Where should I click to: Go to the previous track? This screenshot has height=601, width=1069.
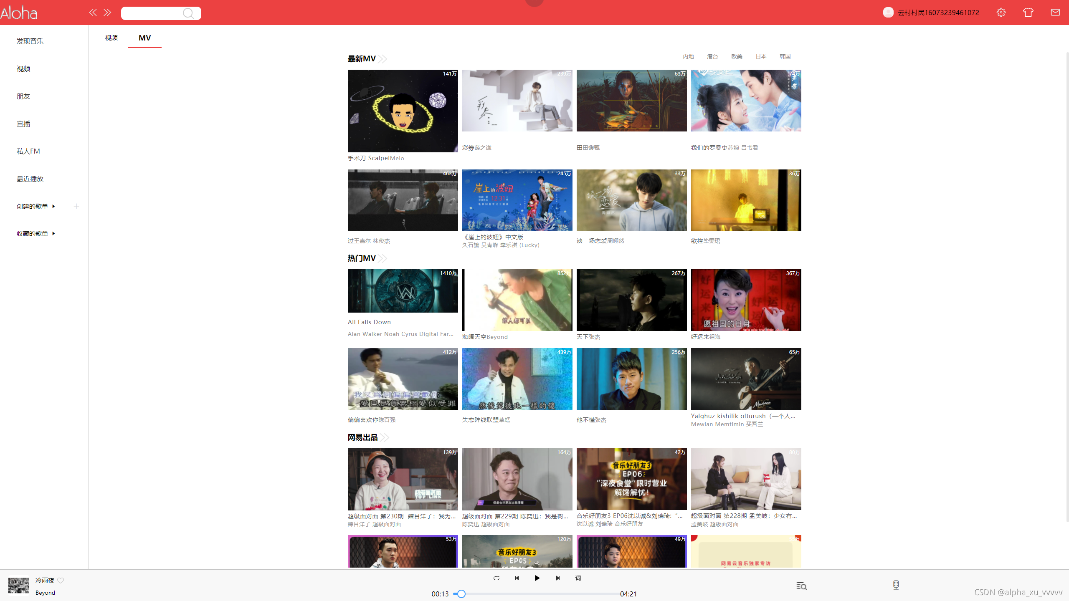(x=517, y=578)
